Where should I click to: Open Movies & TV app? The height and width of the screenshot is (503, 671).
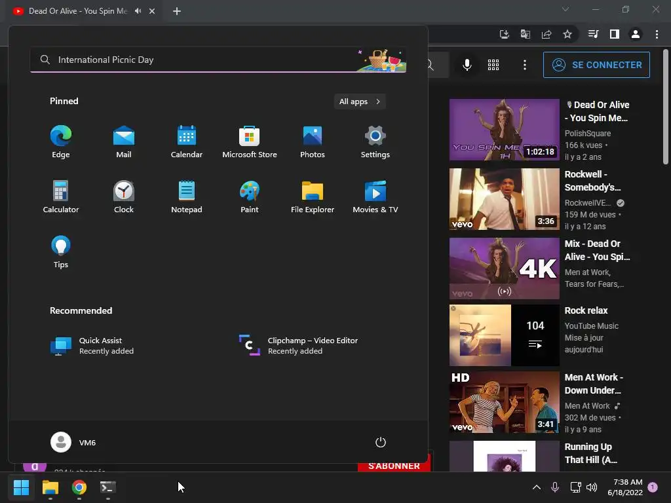click(375, 196)
